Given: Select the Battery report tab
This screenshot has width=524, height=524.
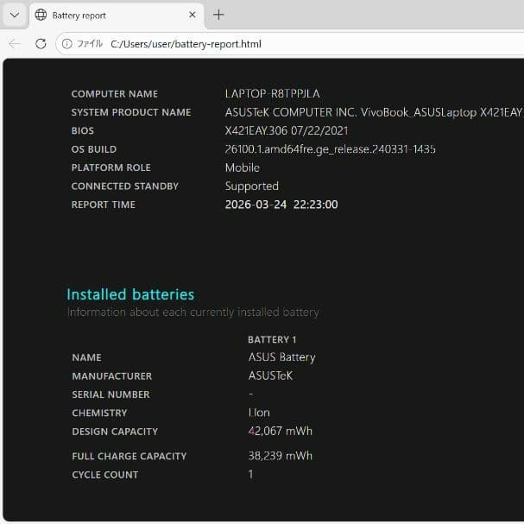Looking at the screenshot, I should (117, 16).
